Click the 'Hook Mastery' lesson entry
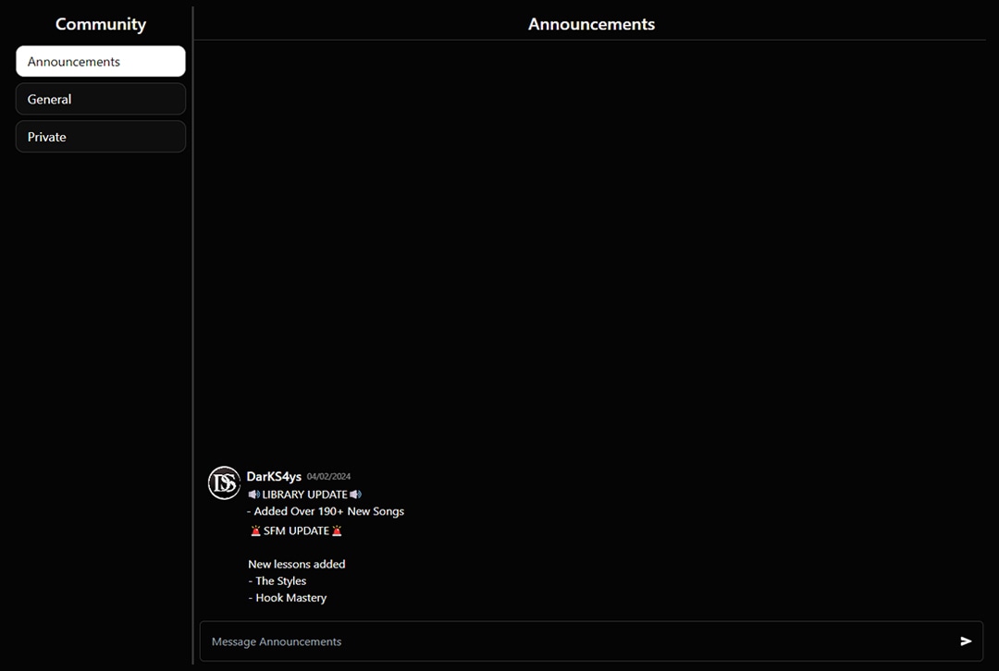The image size is (999, 671). click(288, 598)
